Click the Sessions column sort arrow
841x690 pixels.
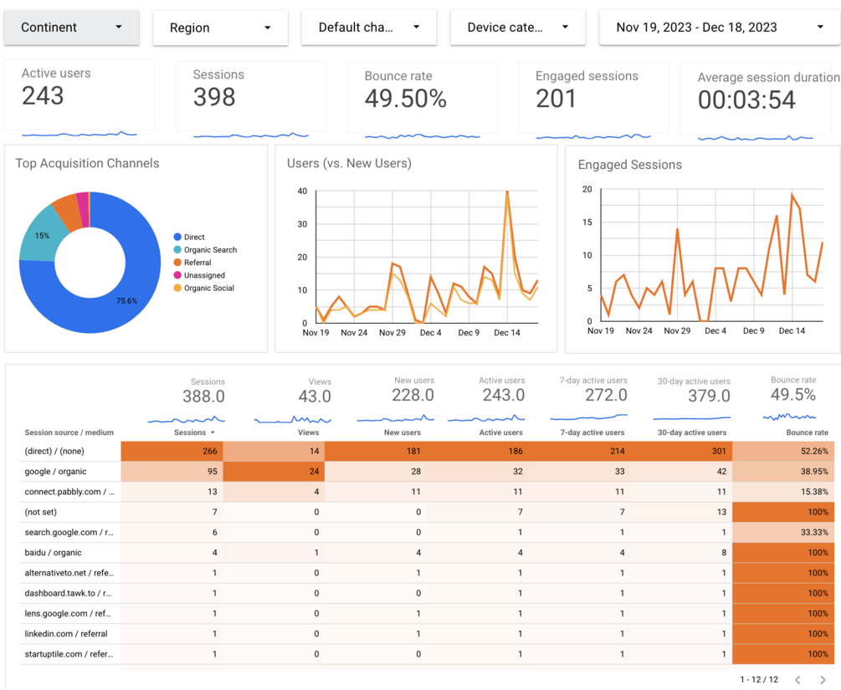pyautogui.click(x=213, y=432)
